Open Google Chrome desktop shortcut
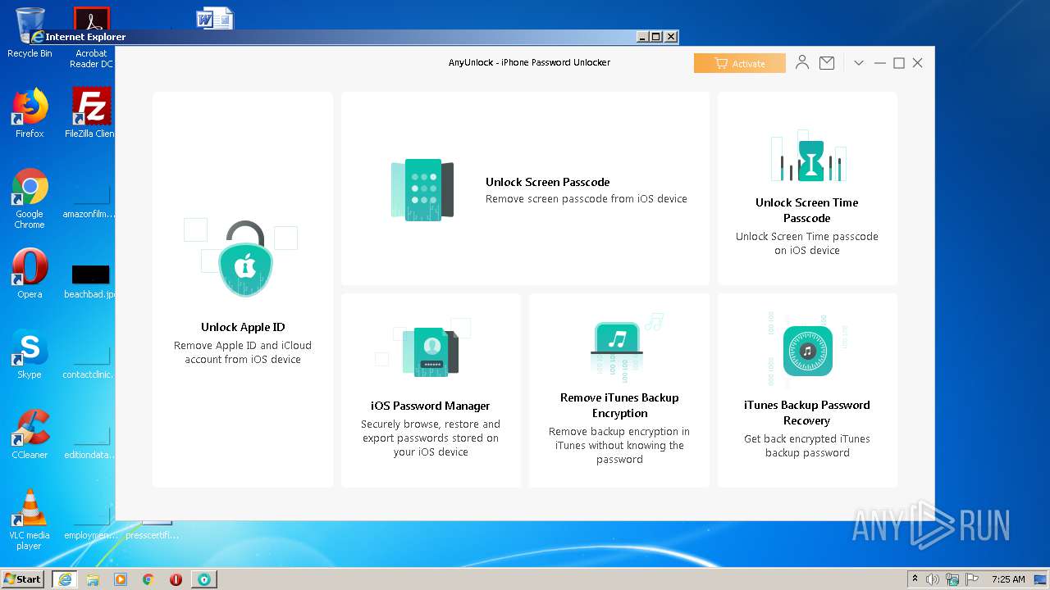This screenshot has height=590, width=1050. point(30,198)
